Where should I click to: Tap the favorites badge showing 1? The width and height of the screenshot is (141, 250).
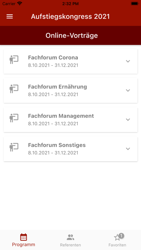[121, 236]
